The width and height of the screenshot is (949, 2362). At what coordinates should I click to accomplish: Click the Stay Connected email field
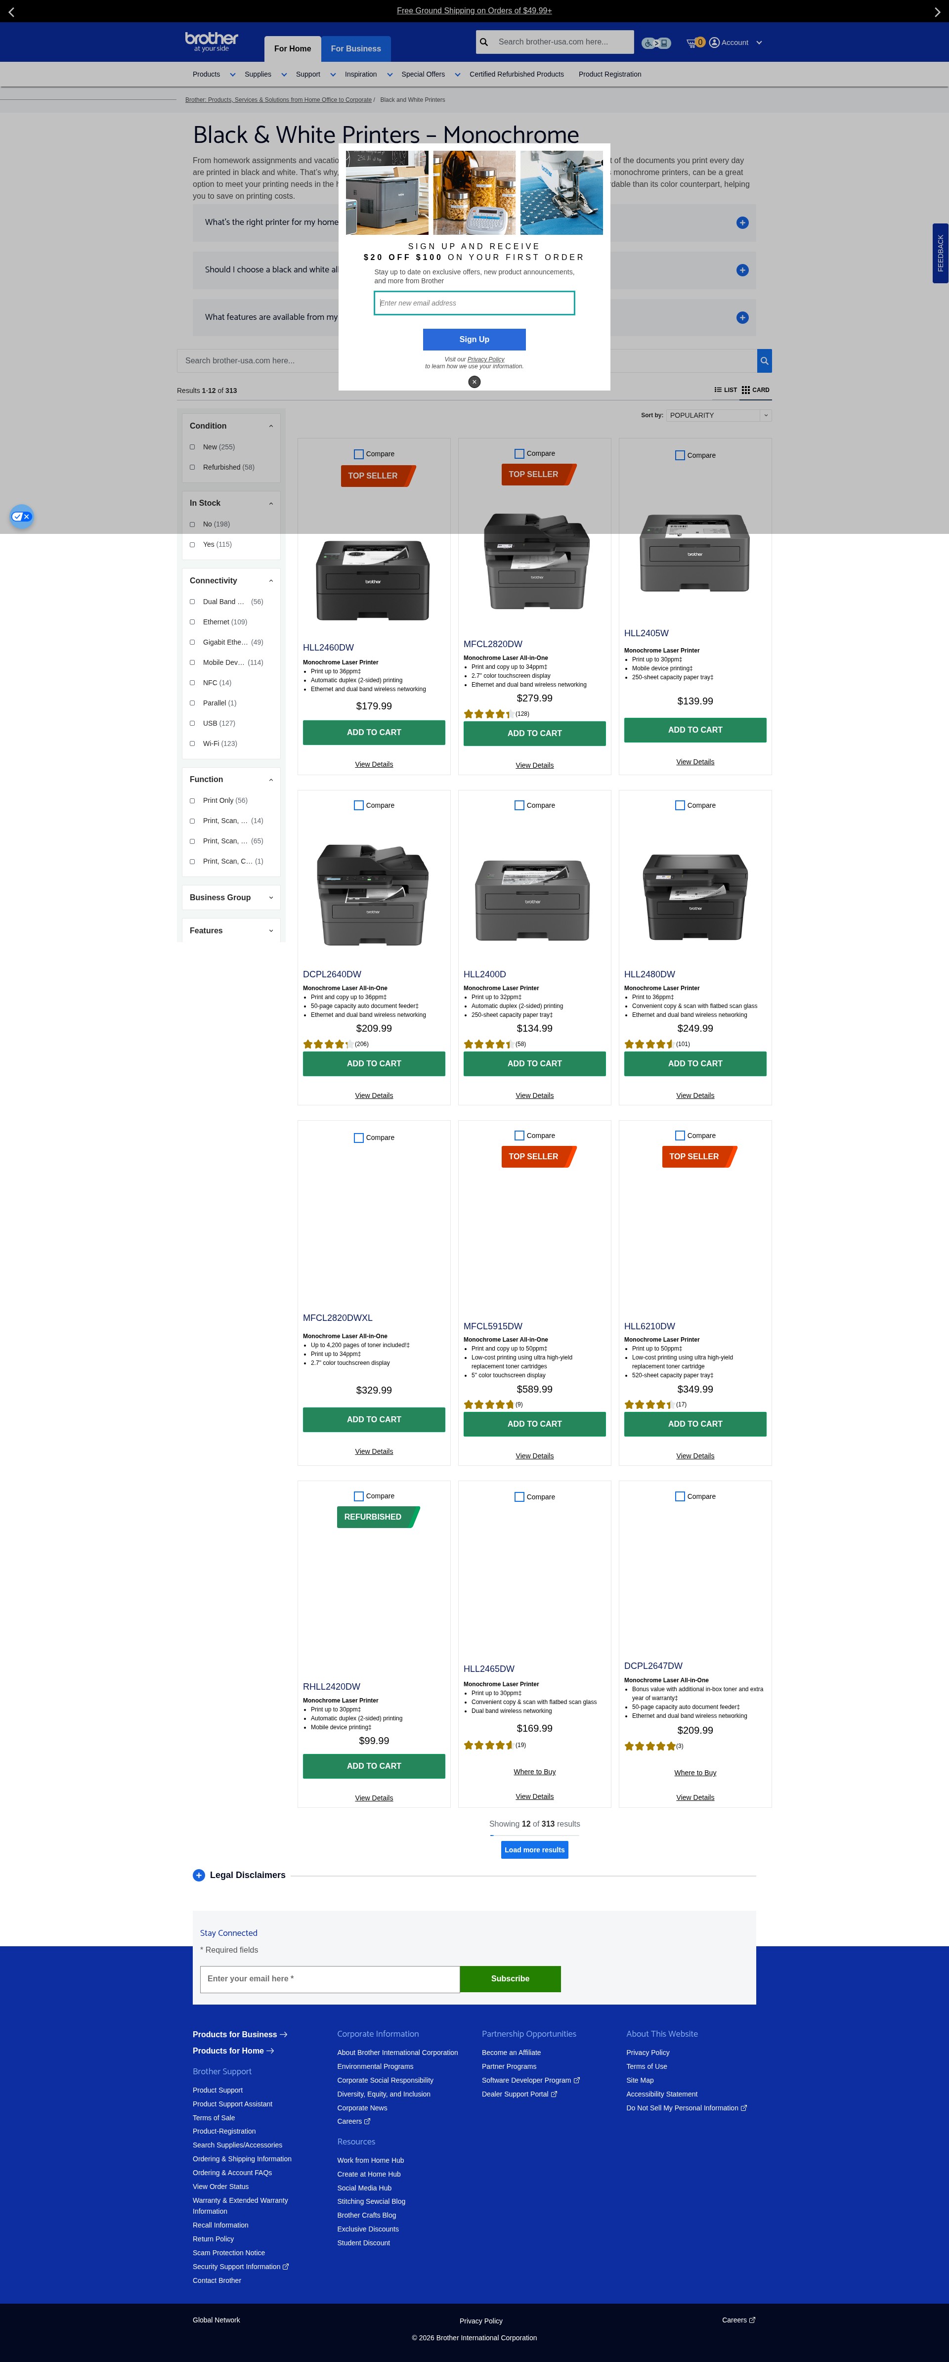click(330, 1979)
